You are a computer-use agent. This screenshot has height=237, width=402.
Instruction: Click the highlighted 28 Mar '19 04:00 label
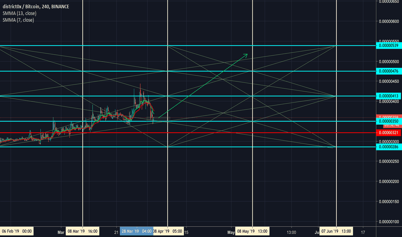click(137, 231)
